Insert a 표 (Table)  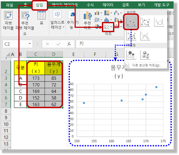(x=41, y=18)
